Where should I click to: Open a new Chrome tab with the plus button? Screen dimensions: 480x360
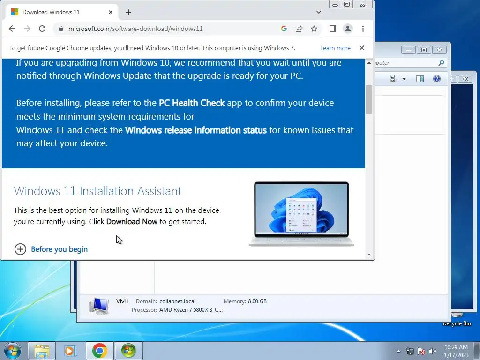click(128, 12)
